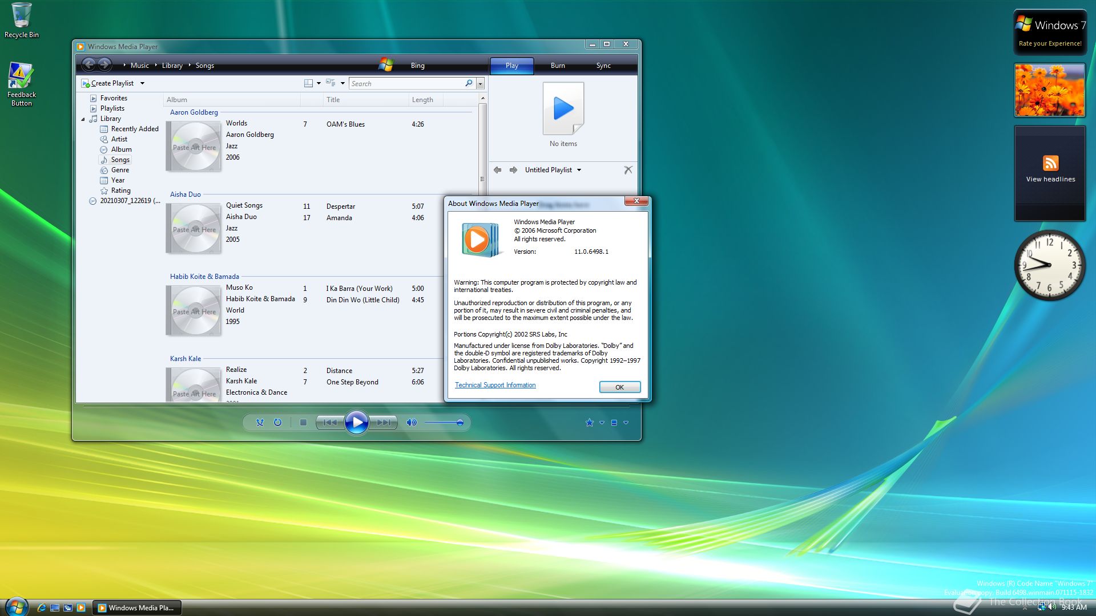The width and height of the screenshot is (1096, 616).
Task: Select the Album view
Action: (x=121, y=149)
